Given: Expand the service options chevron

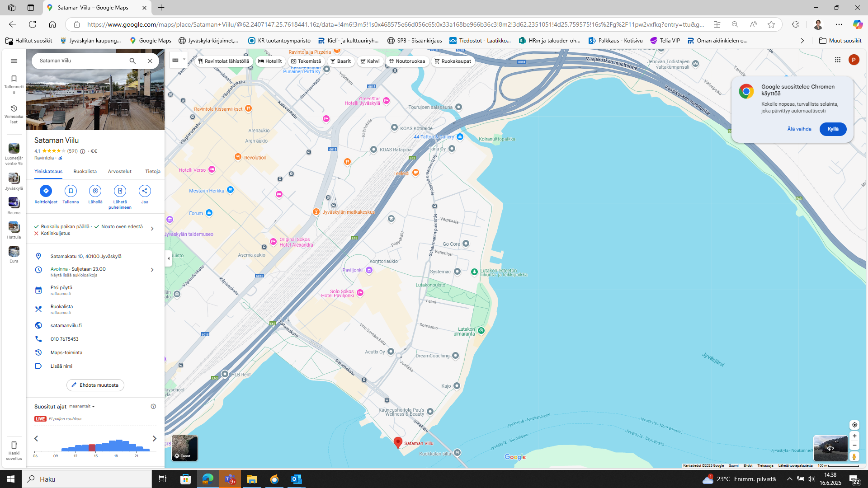Looking at the screenshot, I should coord(152,229).
